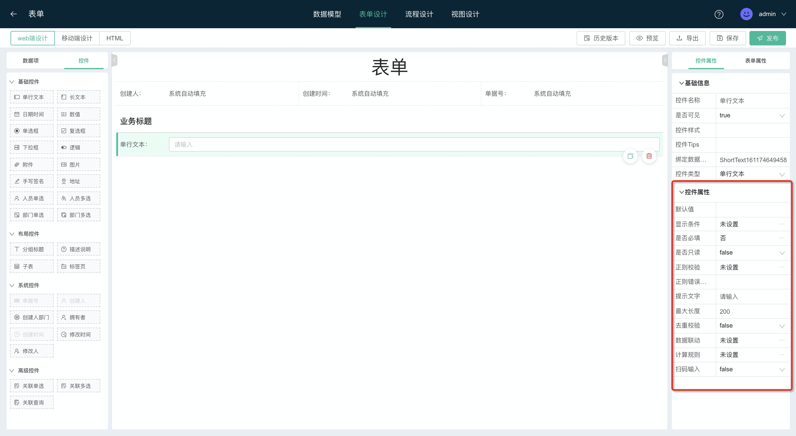796x436 pixels.
Task: Open the admin user menu arrow
Action: [783, 14]
